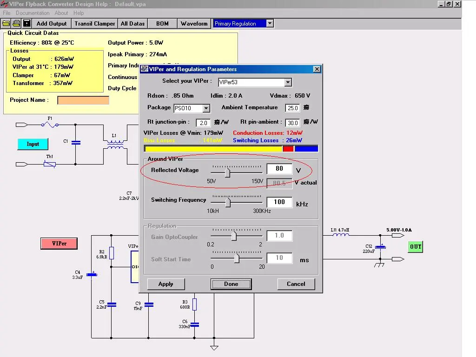Click the 5.00V-1.0A output terminal arrow
476x357 pixels.
click(x=398, y=235)
